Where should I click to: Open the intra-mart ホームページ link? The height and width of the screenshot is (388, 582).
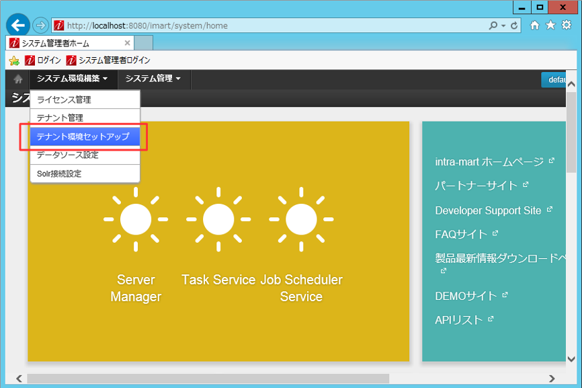click(489, 162)
